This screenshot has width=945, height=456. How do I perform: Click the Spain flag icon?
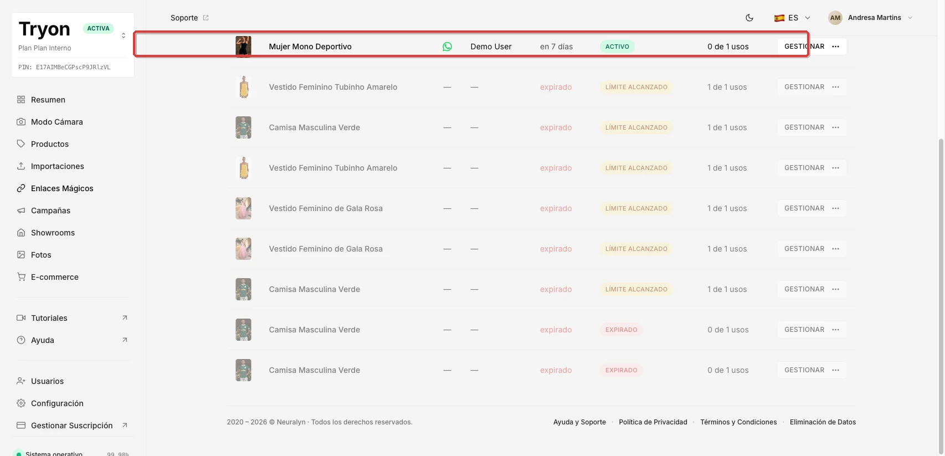tap(779, 18)
